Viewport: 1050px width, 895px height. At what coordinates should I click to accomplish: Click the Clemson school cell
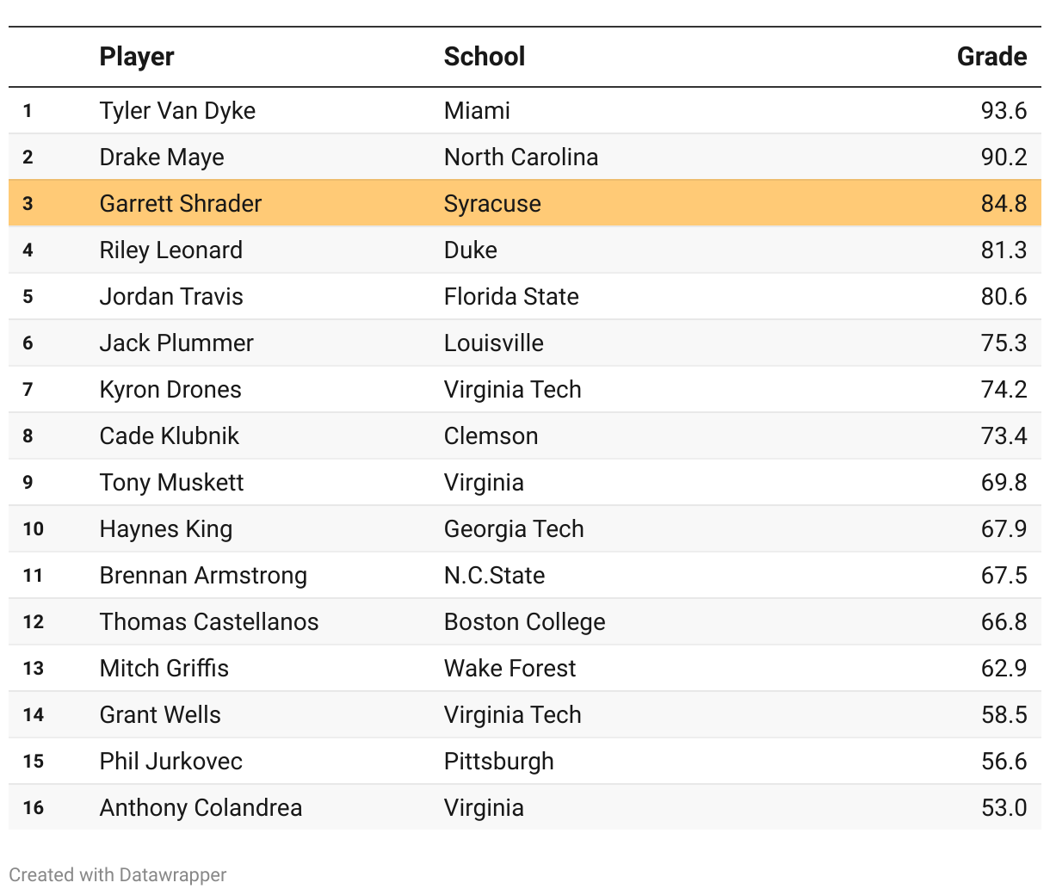(491, 436)
